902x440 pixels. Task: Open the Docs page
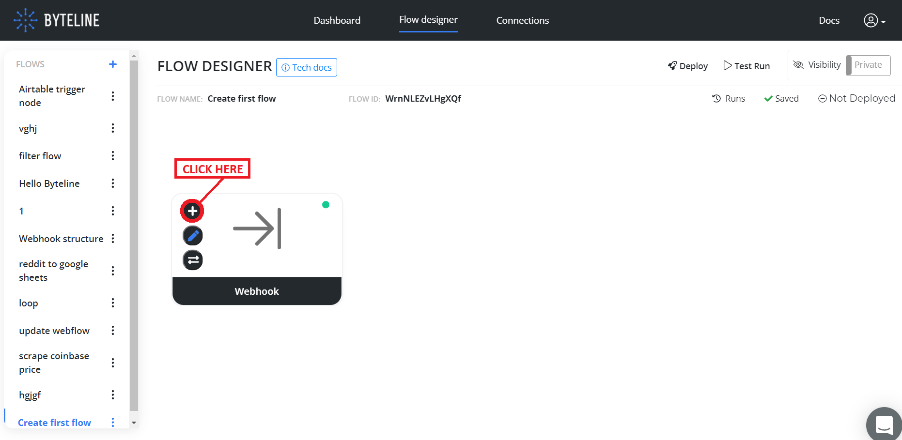829,20
